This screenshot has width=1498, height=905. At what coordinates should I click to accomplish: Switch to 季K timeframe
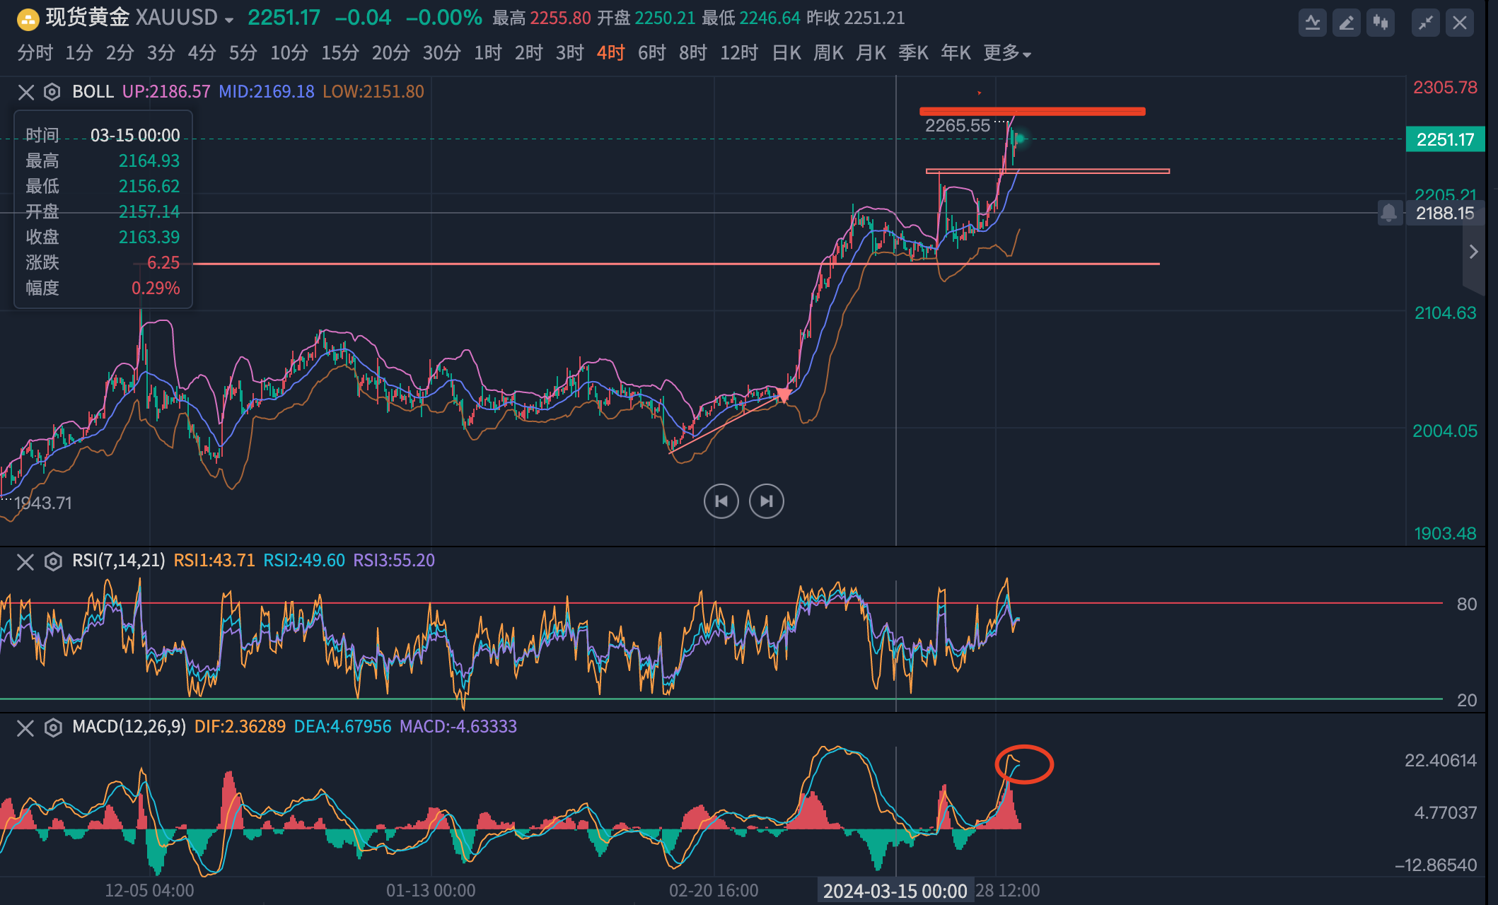coord(914,53)
